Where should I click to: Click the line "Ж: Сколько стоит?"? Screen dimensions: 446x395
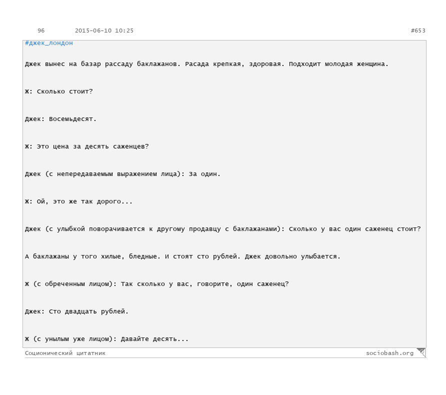pos(59,91)
